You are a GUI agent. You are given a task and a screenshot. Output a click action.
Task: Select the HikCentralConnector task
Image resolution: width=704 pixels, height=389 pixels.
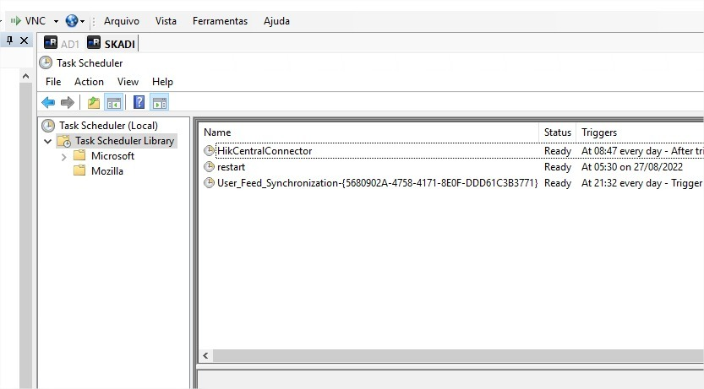coord(264,151)
